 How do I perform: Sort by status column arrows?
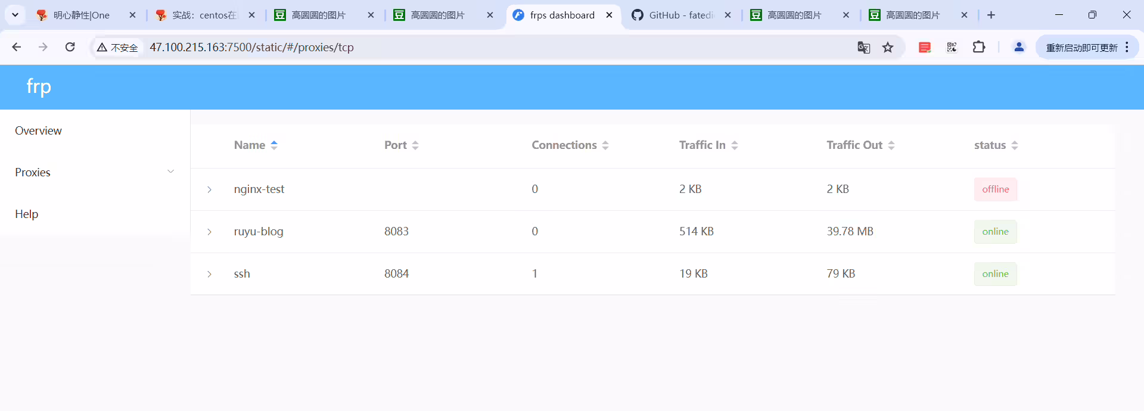pos(1015,145)
